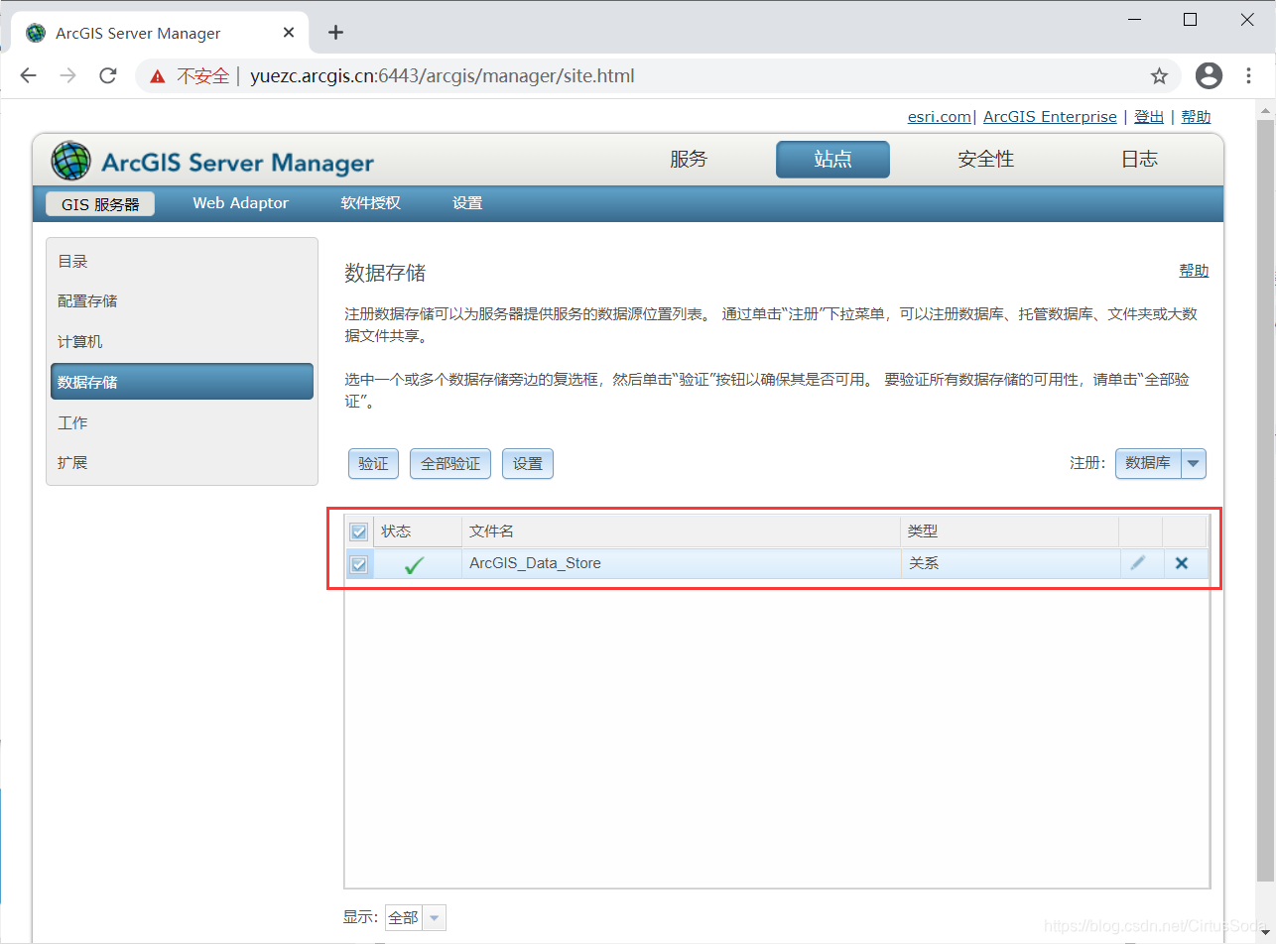
Task: Open the Chrome profile avatar
Action: [x=1209, y=75]
